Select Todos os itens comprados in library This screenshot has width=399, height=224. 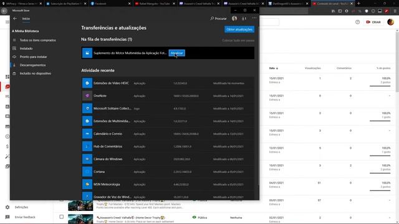(x=37, y=40)
